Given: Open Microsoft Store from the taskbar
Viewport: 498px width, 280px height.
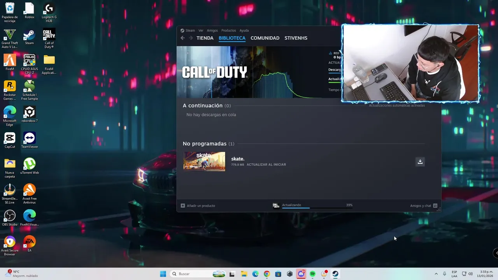Looking at the screenshot, I should [x=278, y=274].
